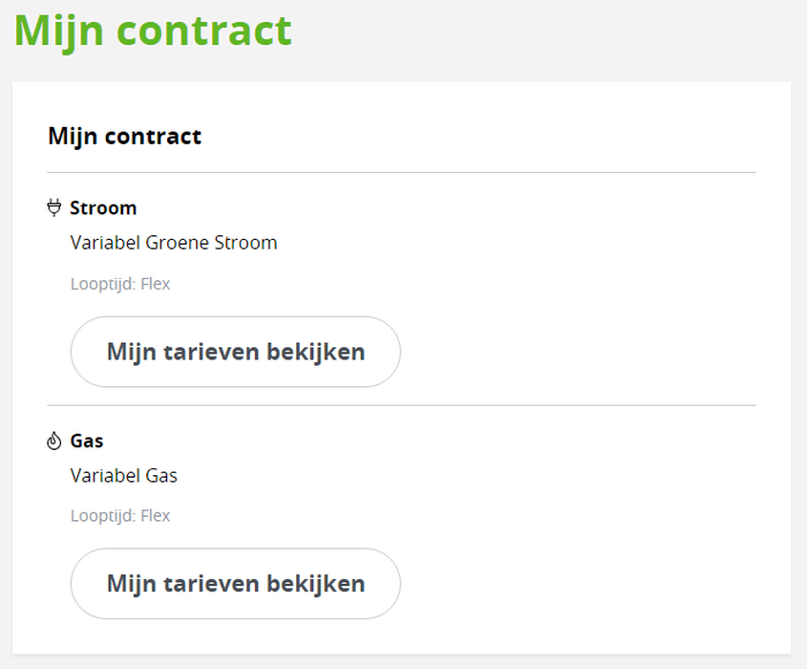Select the bold Stroom section label
This screenshot has width=807, height=669.
(103, 208)
